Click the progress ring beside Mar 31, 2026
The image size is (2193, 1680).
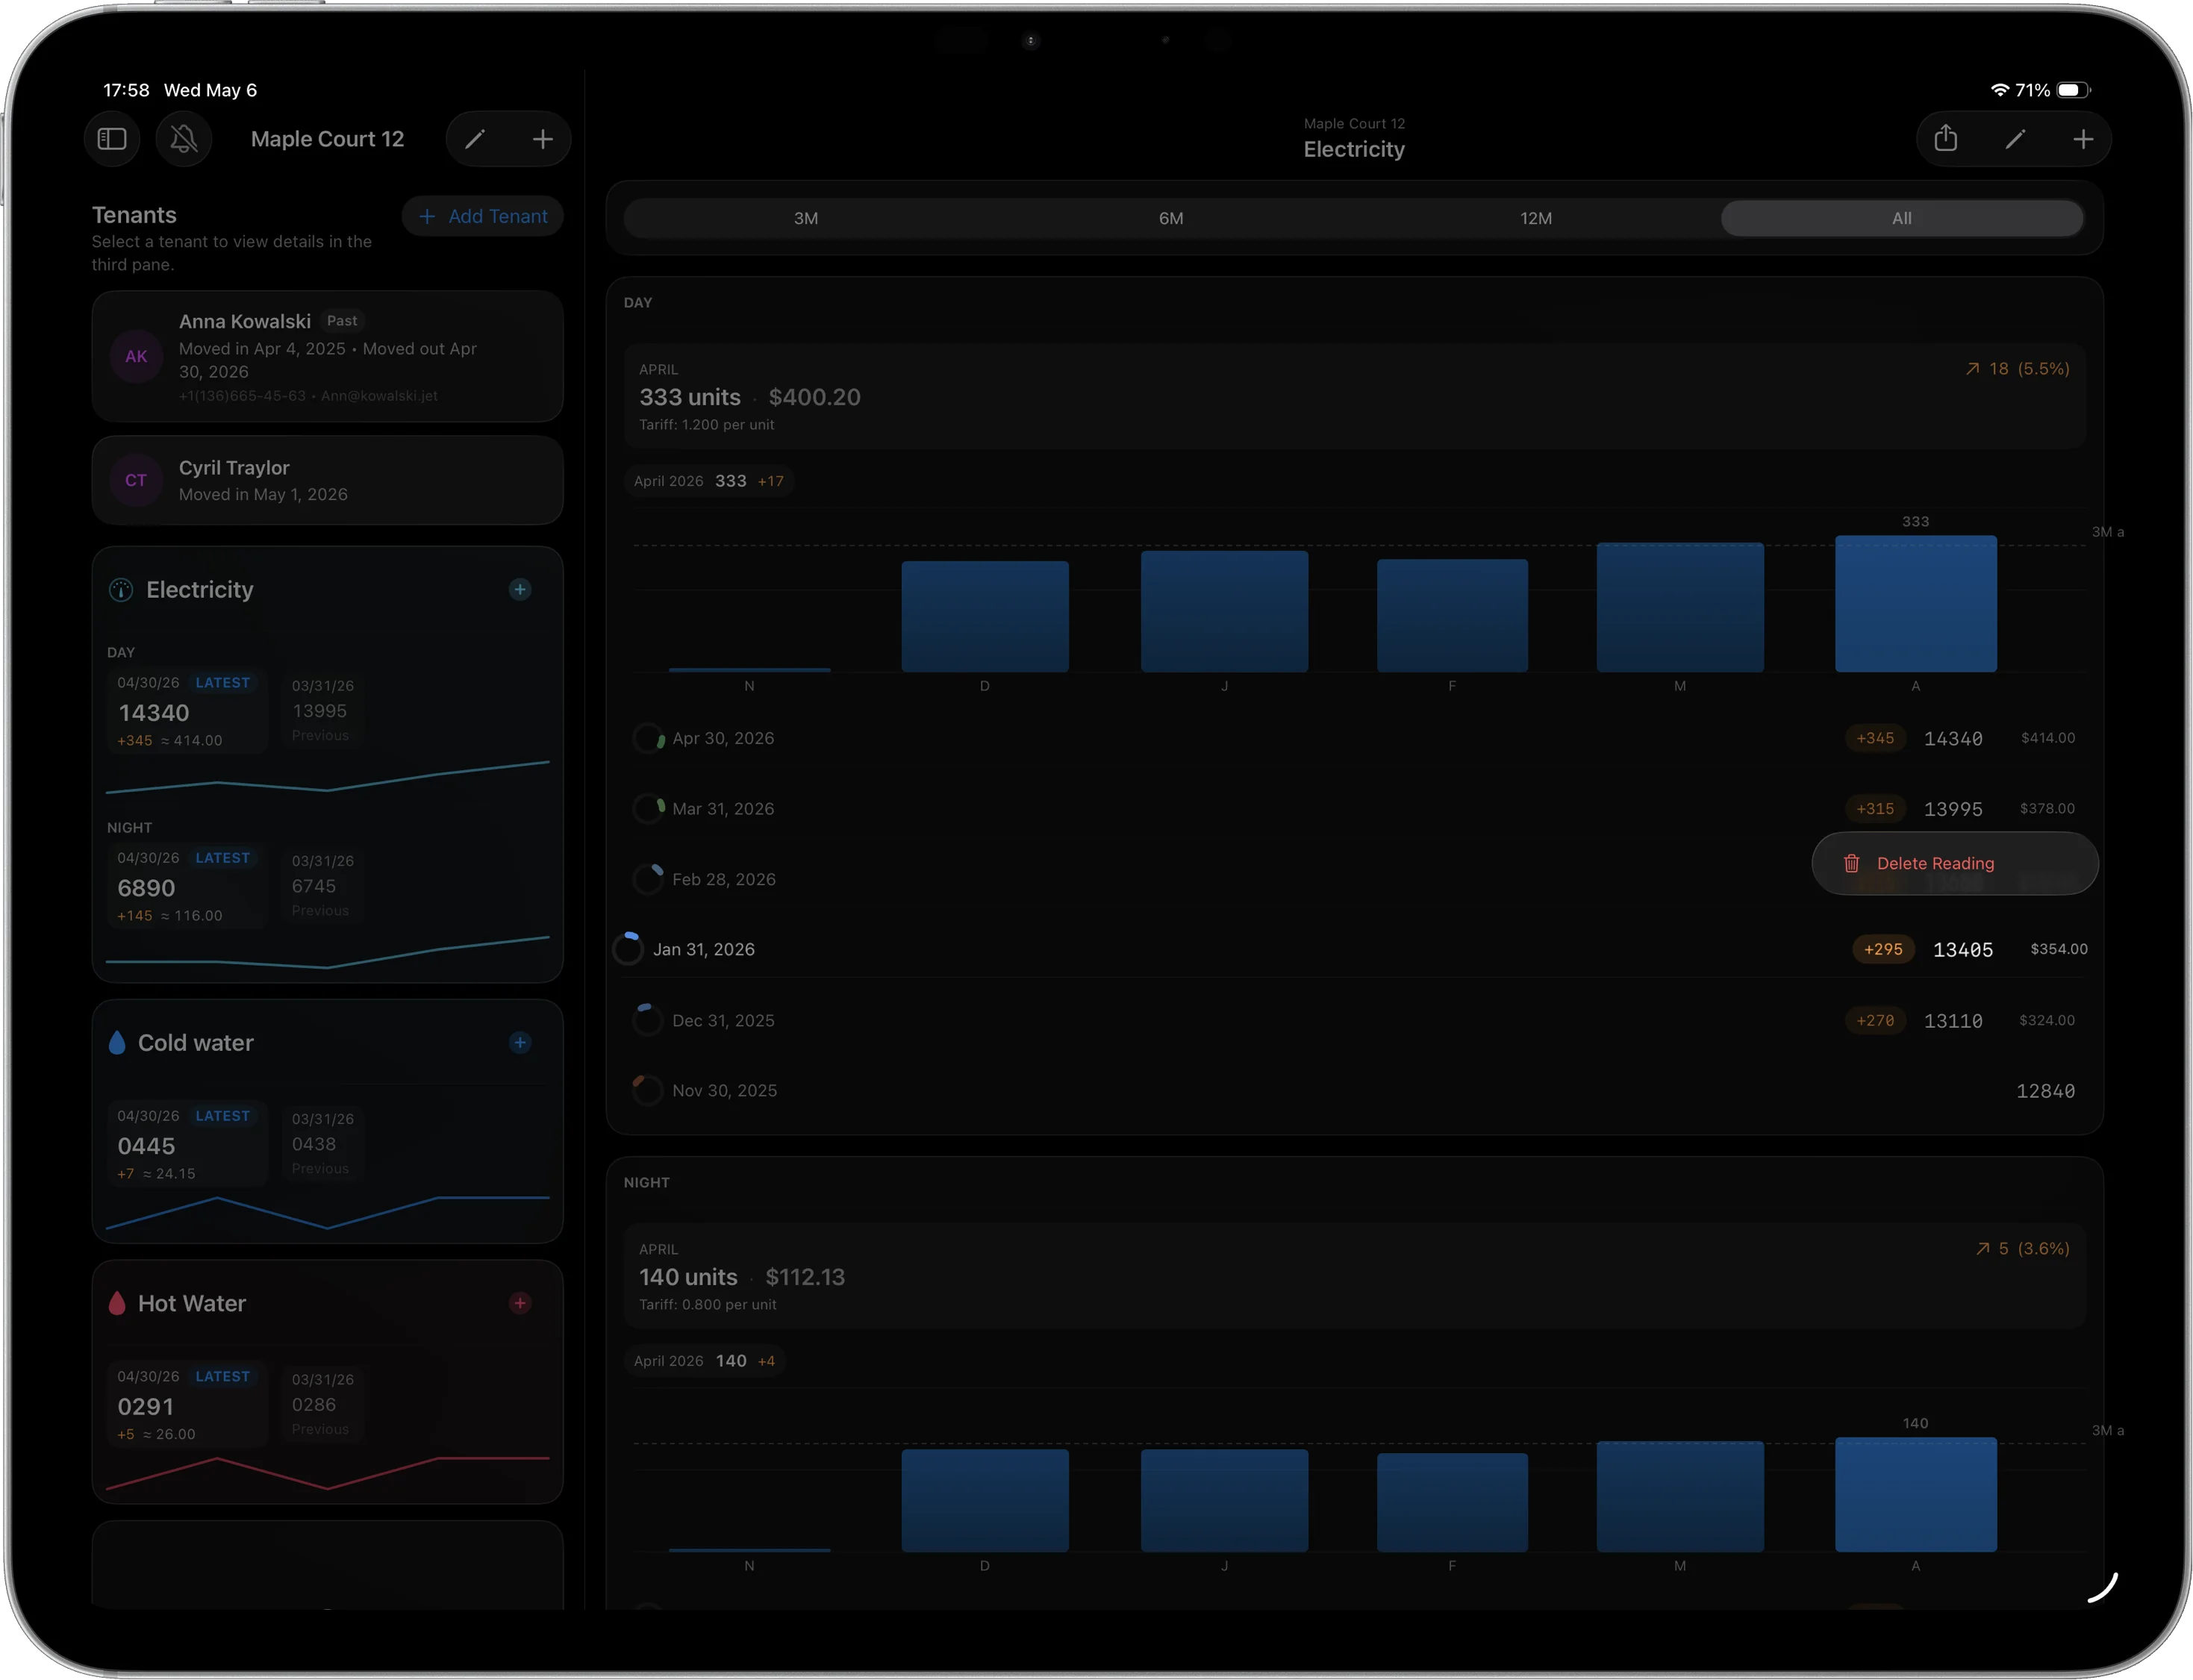click(x=648, y=808)
